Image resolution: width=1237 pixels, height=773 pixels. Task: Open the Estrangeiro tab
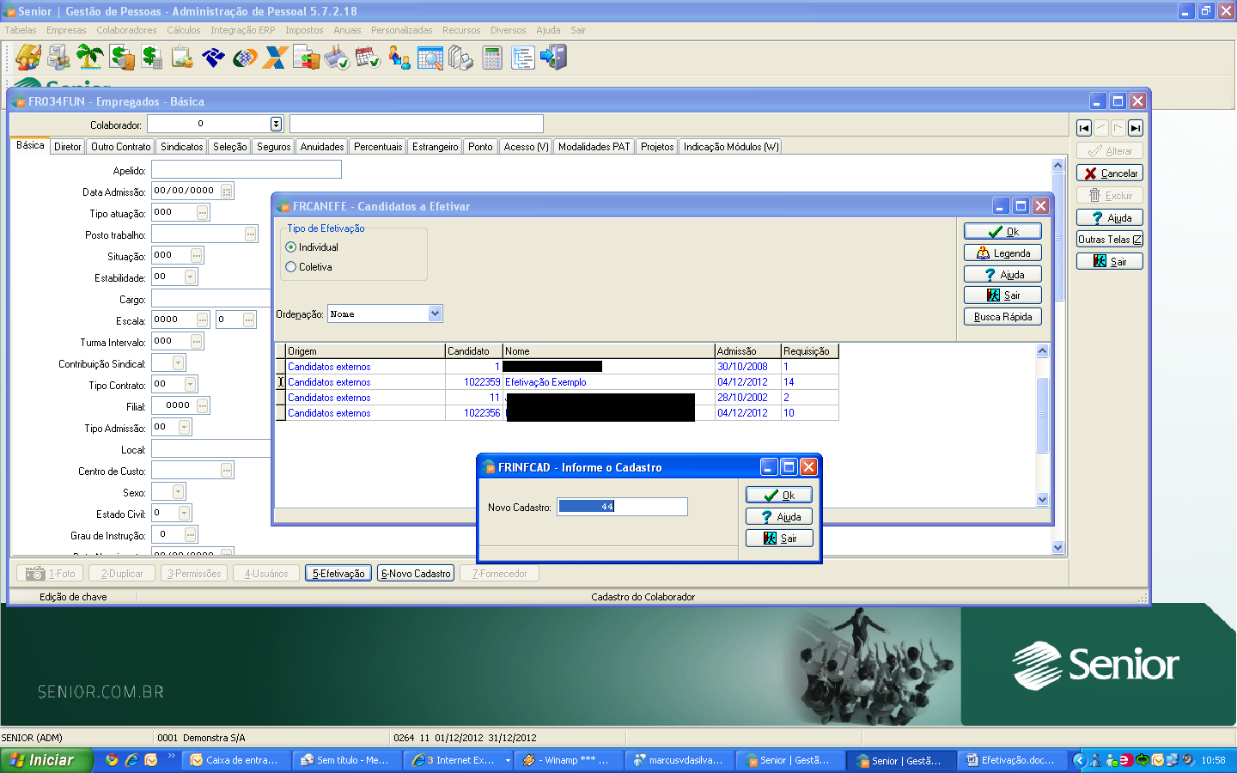(x=436, y=147)
